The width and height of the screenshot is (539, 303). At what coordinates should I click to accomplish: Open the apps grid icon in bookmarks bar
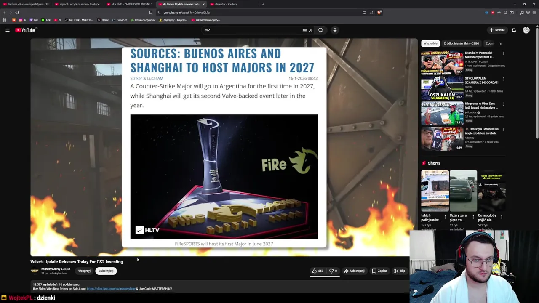[4, 20]
